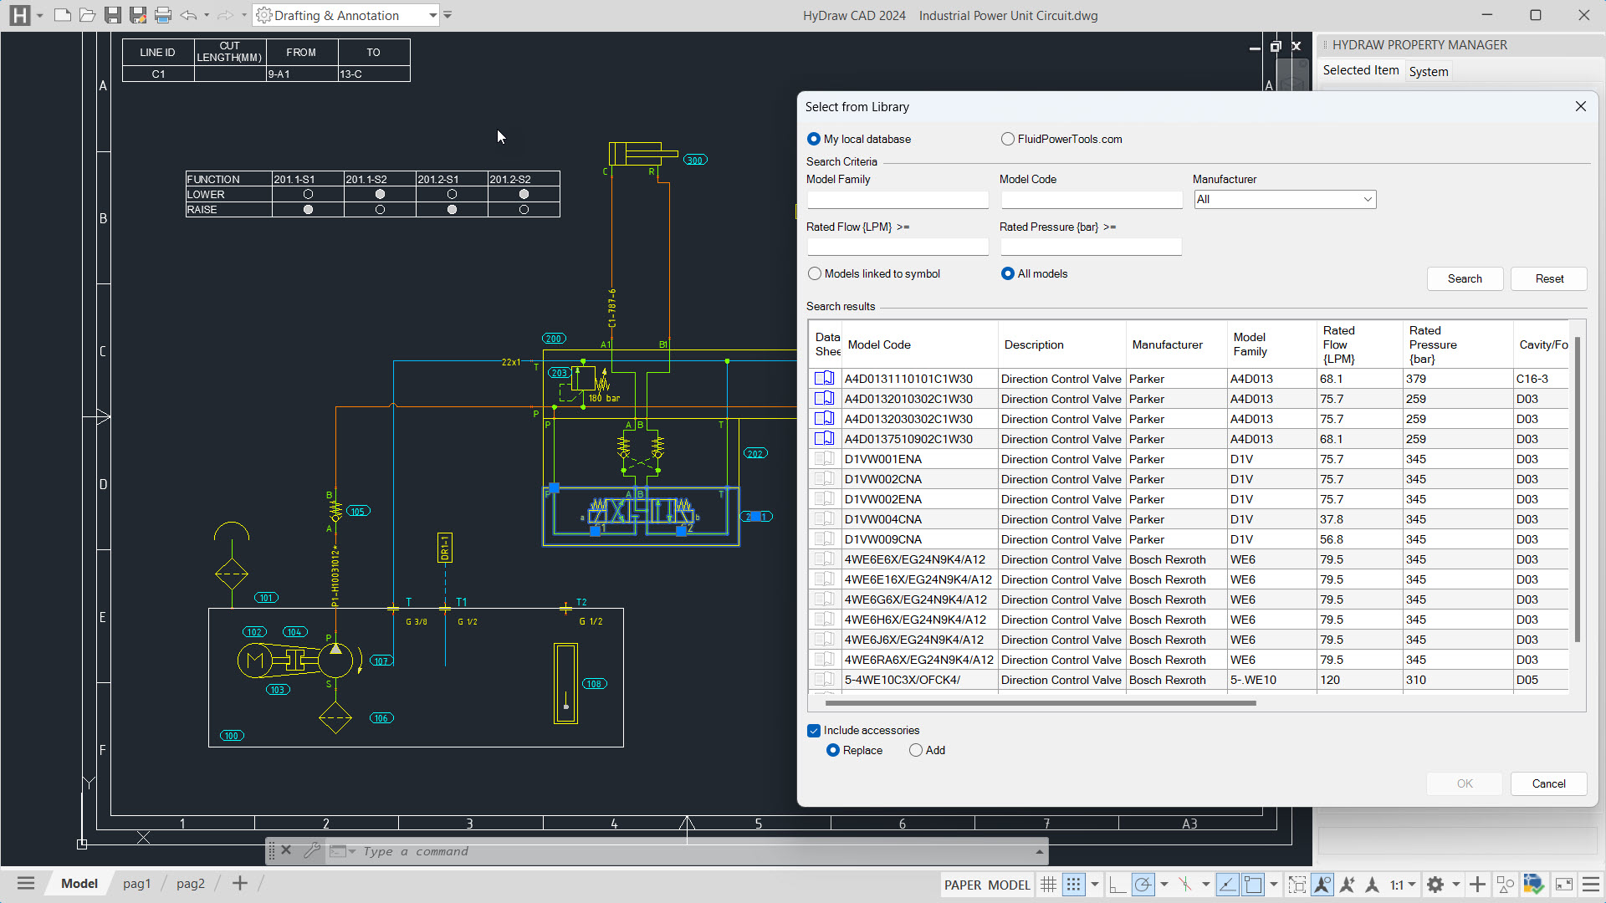Image resolution: width=1606 pixels, height=903 pixels.
Task: Toggle snap mode dotted grid icon
Action: click(x=1074, y=885)
